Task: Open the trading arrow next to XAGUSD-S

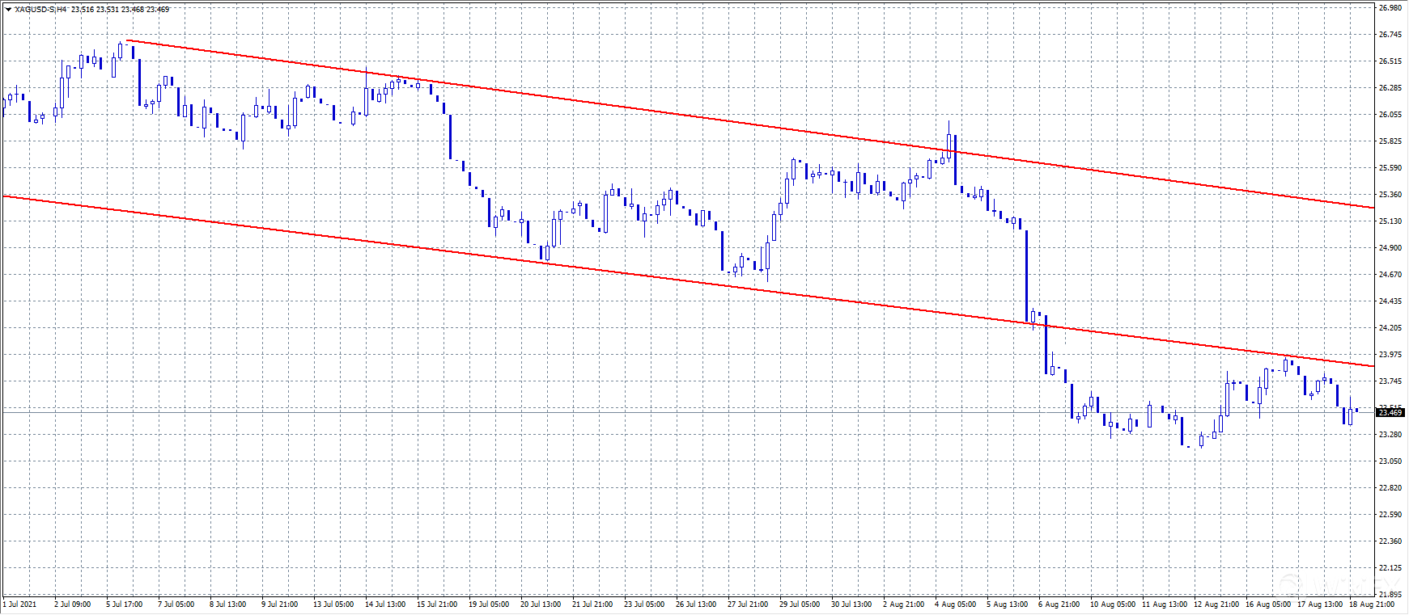Action: coord(8,10)
